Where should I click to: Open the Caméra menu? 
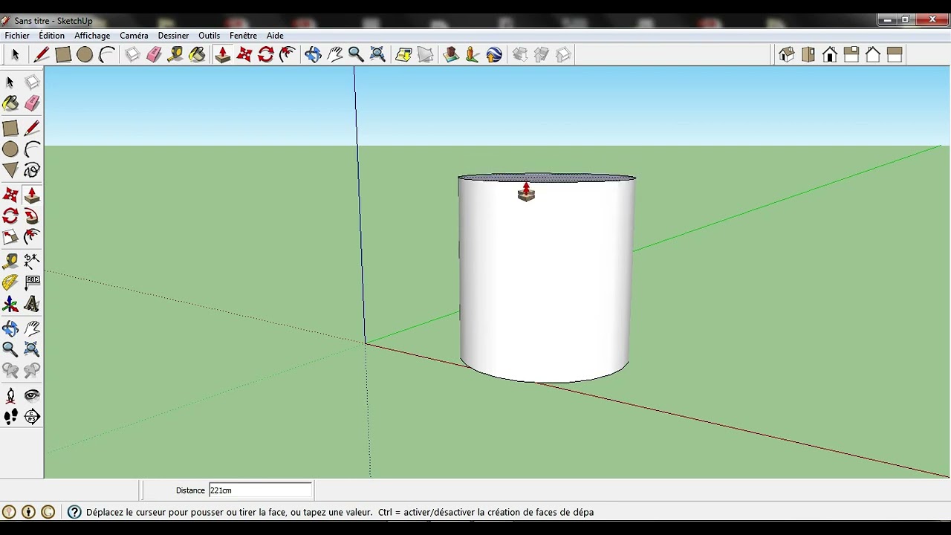coord(134,35)
